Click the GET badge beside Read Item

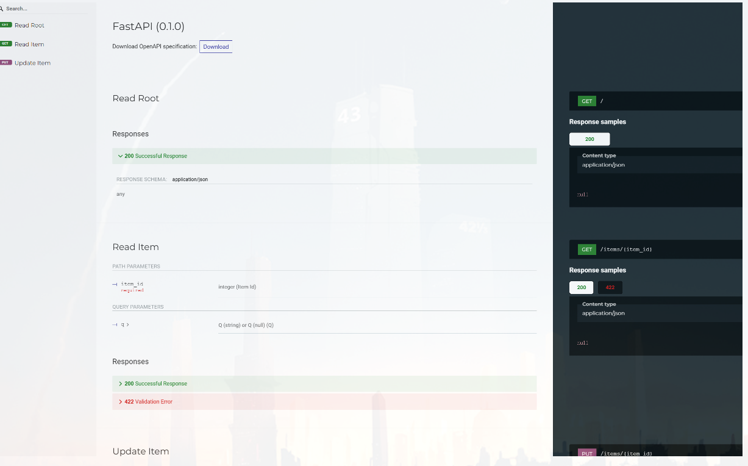(5, 44)
